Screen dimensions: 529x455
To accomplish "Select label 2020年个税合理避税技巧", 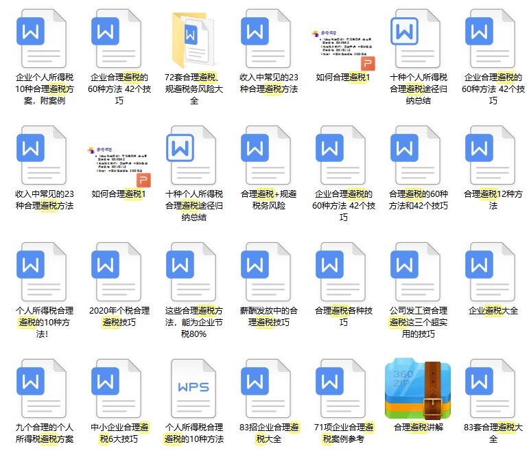I will [119, 316].
